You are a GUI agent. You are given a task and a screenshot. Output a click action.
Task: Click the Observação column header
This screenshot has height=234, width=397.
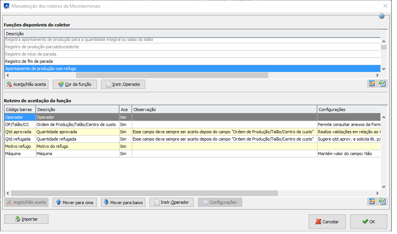click(x=224, y=110)
